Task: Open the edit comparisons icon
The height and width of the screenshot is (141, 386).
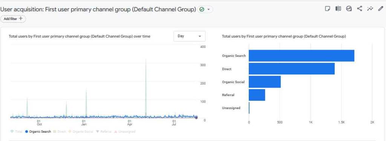Action: (338, 9)
